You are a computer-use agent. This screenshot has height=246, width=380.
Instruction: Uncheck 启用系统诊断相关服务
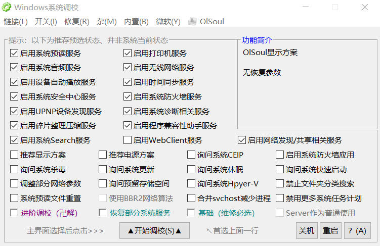(127, 111)
